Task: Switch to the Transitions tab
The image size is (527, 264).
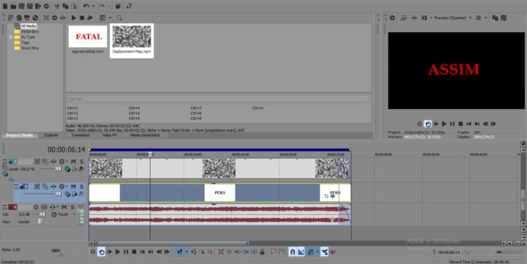Action: (81, 135)
